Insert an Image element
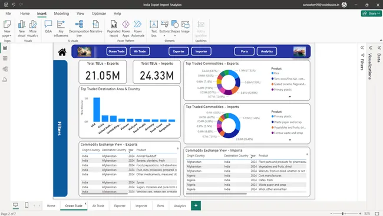 coord(186,27)
